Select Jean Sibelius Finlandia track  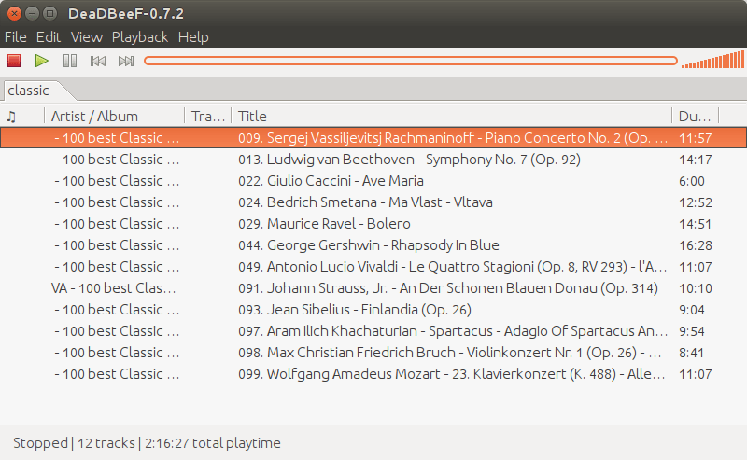click(x=373, y=310)
